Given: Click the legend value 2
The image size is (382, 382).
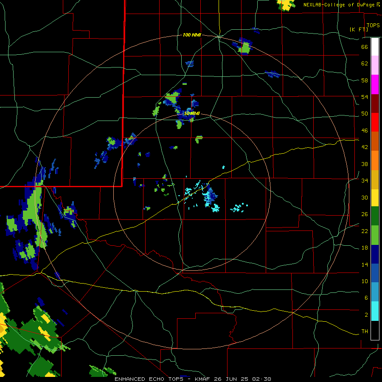Looking at the screenshot, I should 366,315.
